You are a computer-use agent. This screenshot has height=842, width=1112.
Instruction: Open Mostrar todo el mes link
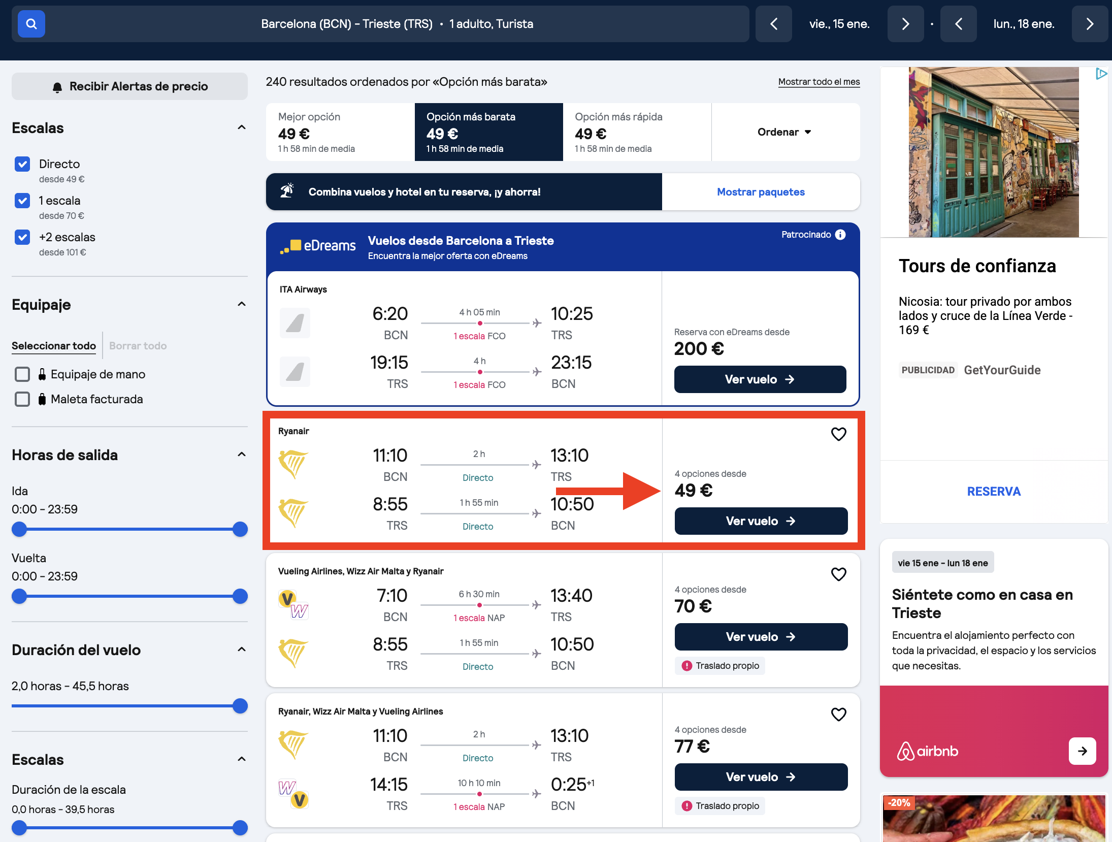pyautogui.click(x=819, y=82)
